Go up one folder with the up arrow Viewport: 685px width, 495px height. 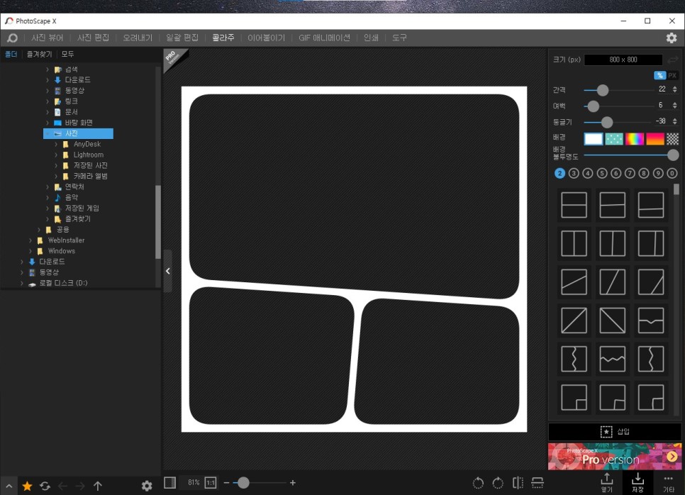click(98, 486)
